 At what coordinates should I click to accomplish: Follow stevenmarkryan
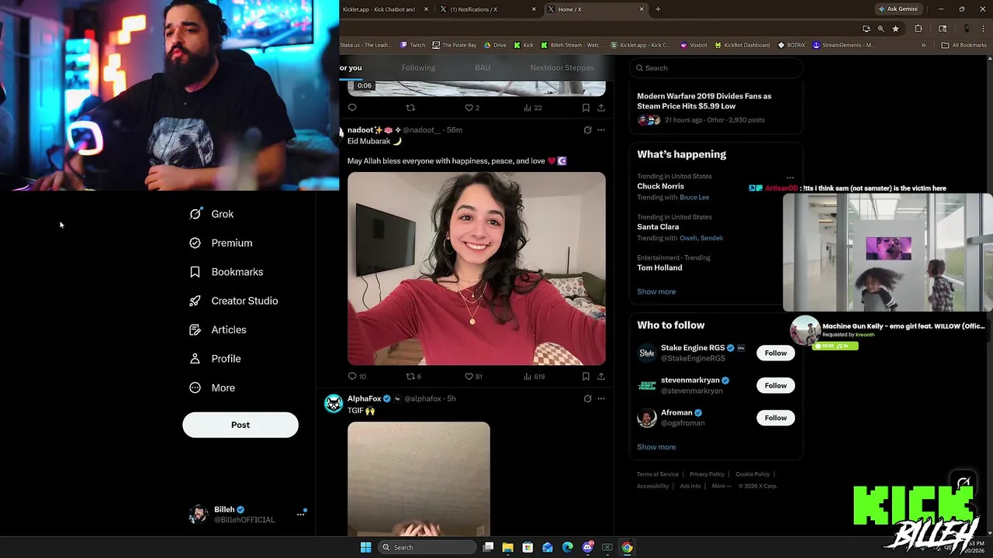[775, 385]
